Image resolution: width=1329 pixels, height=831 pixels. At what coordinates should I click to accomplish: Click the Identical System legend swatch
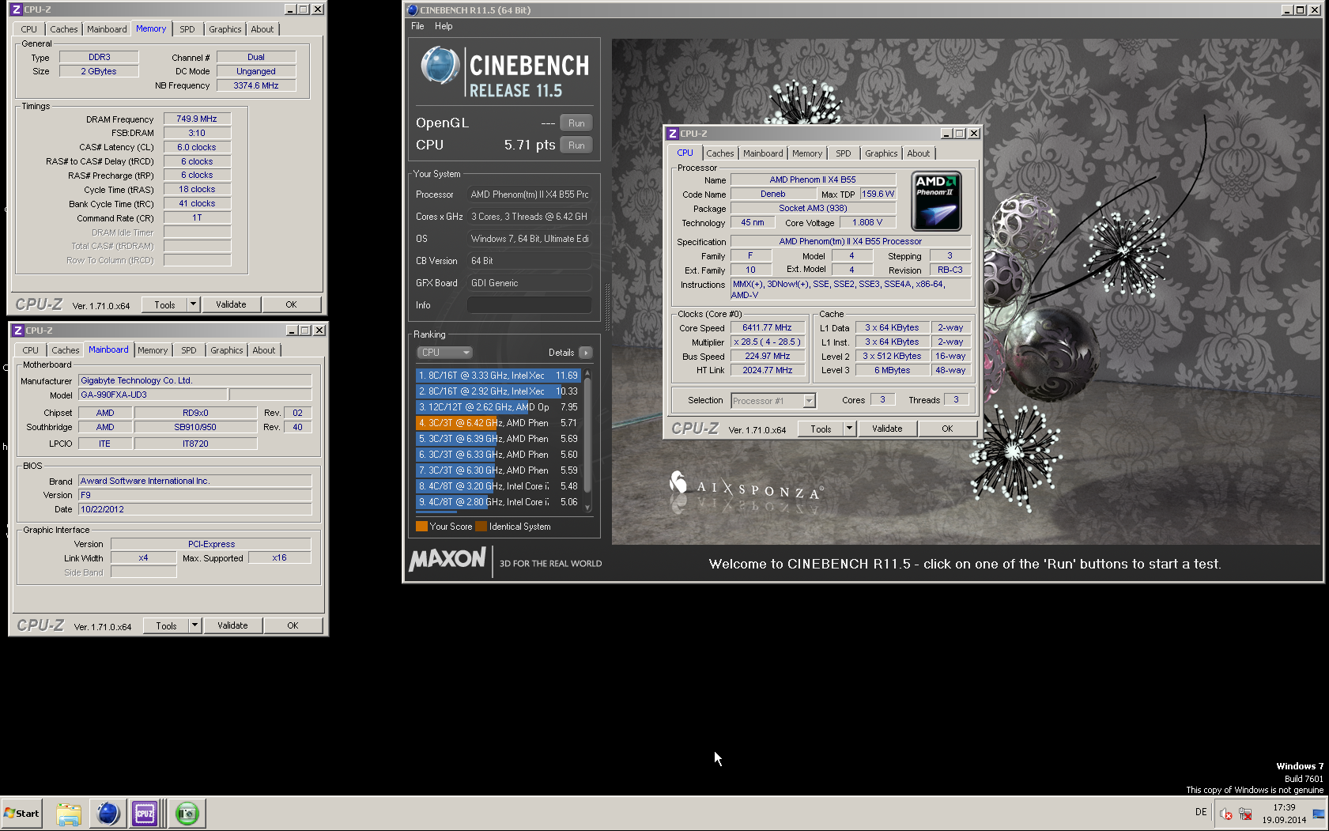click(481, 527)
